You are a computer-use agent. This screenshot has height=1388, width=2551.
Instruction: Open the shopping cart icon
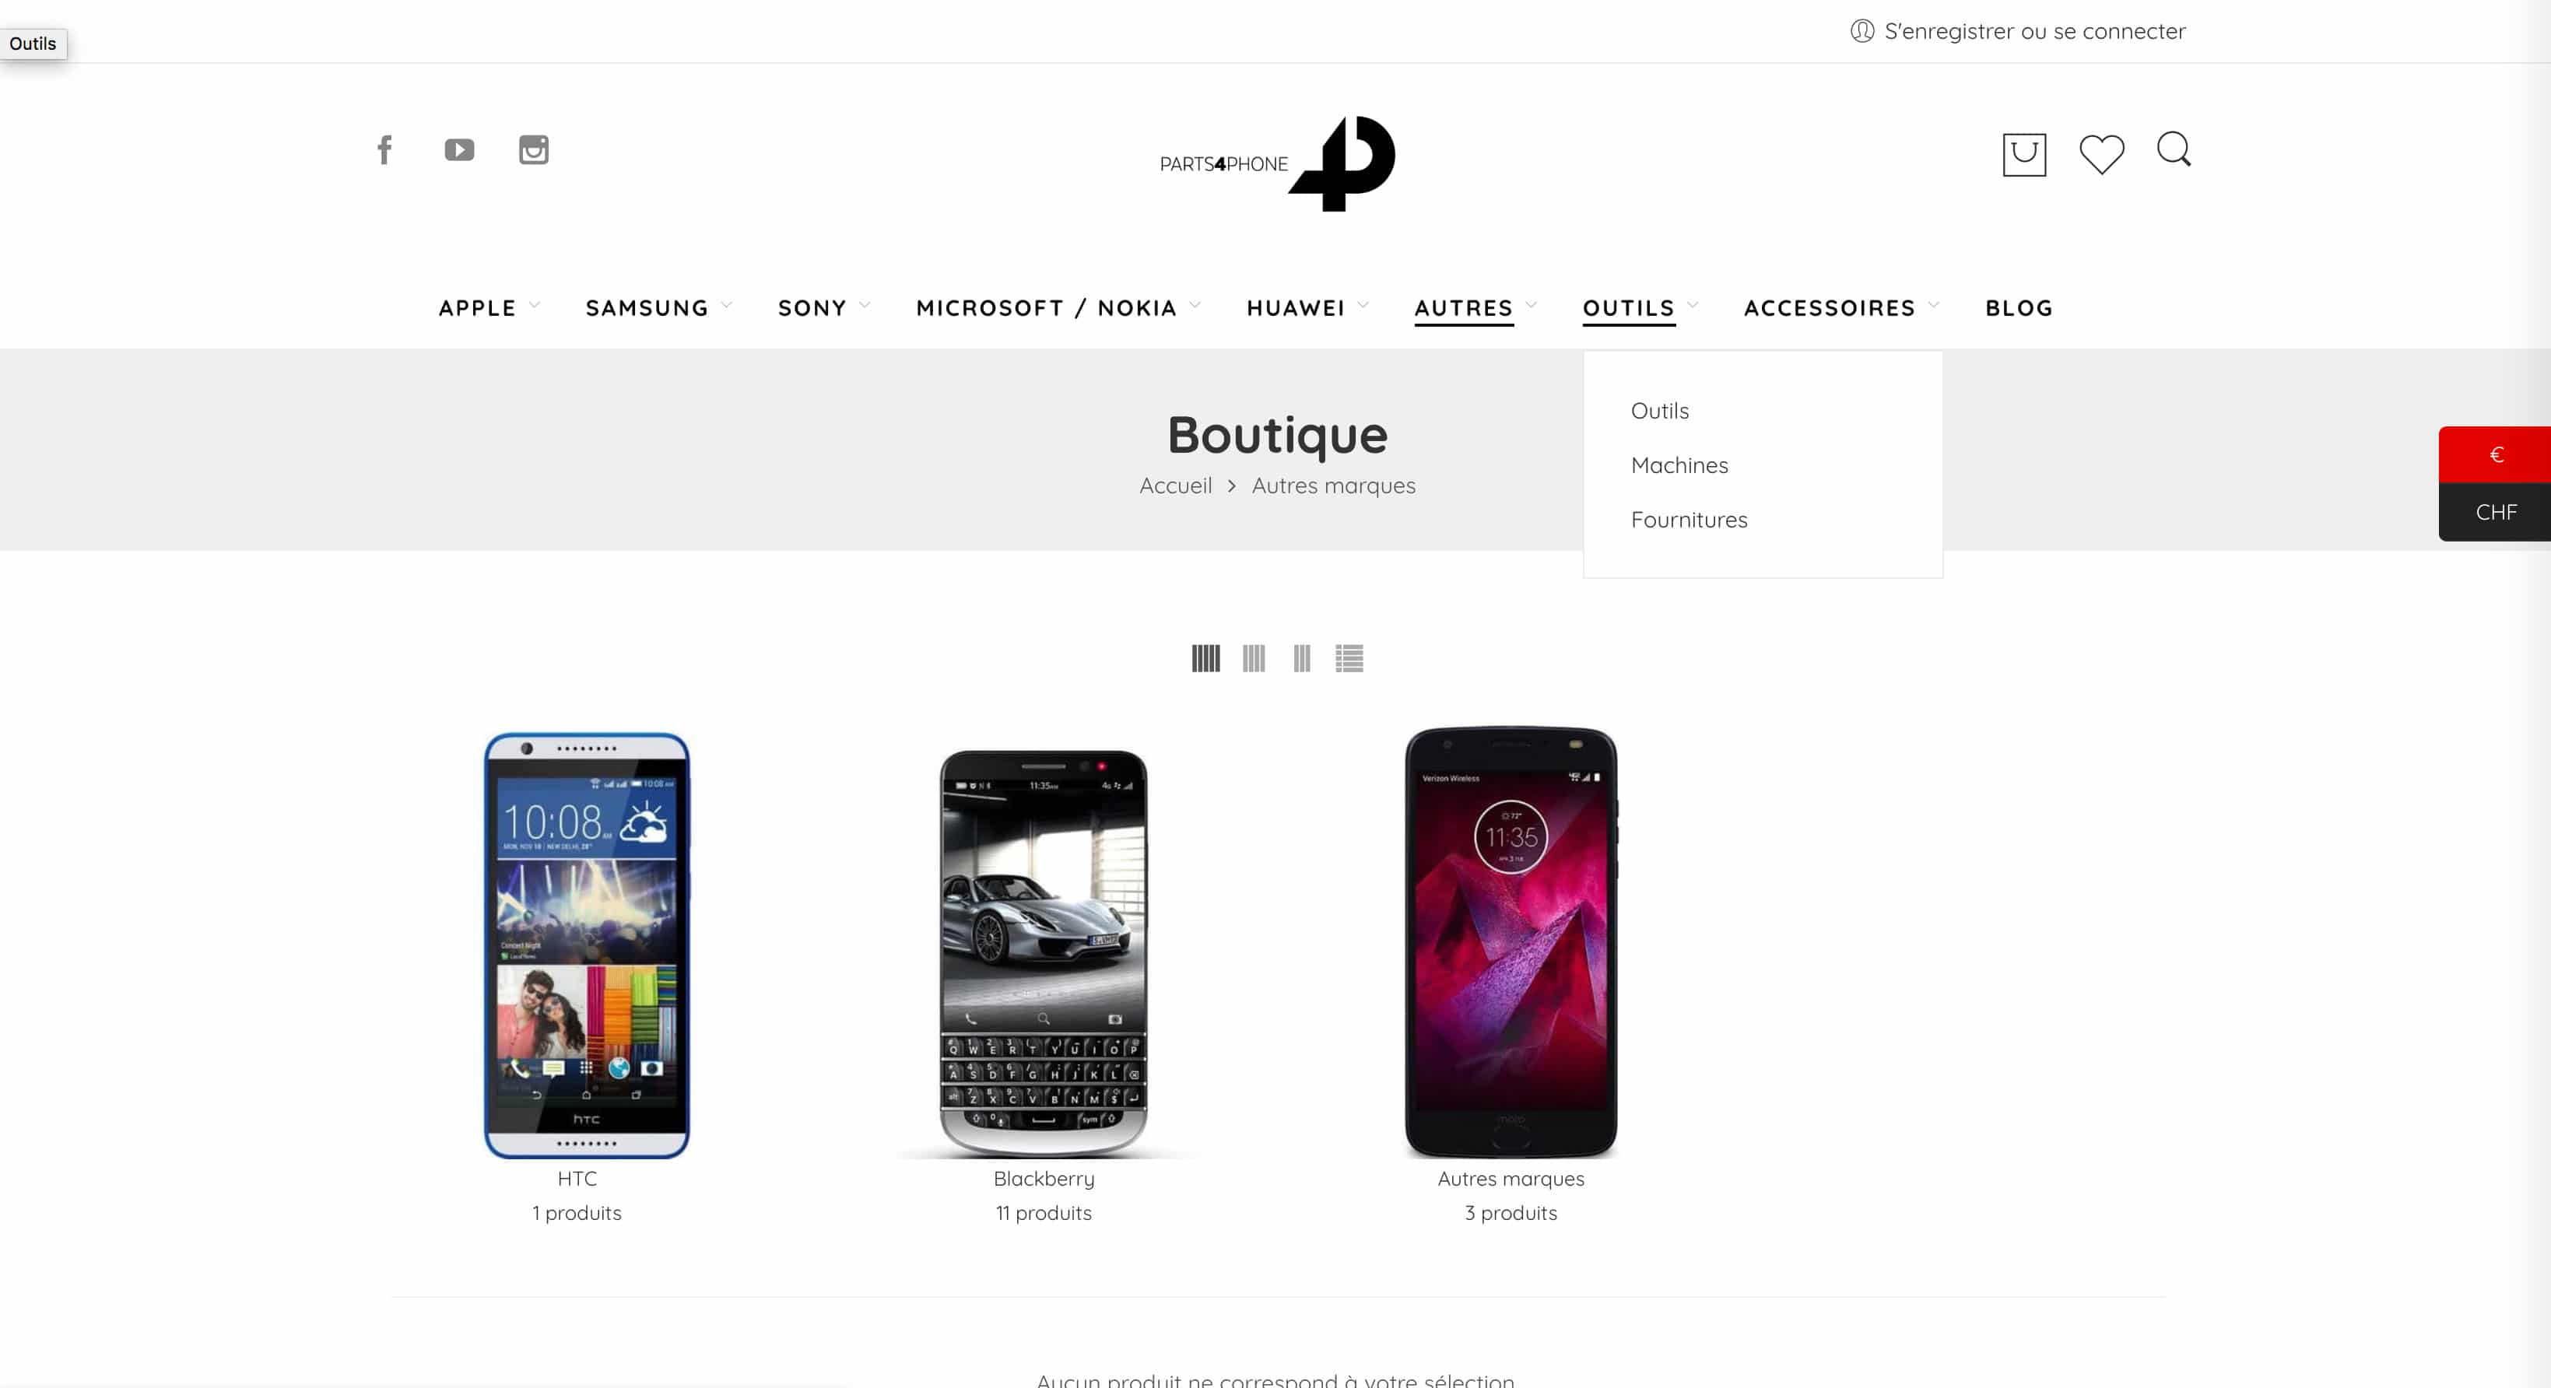tap(2024, 155)
